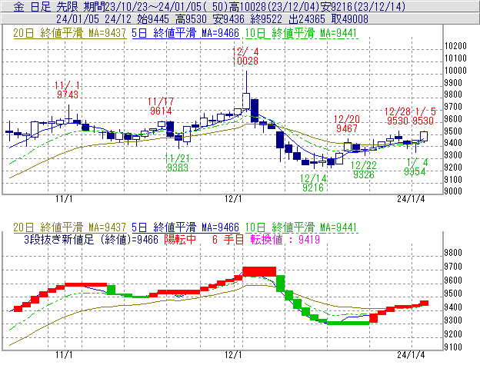Viewport: 480px width, 365px height.
Task: Click the upper chart's 12/1 date-axis label
Action: (x=233, y=199)
